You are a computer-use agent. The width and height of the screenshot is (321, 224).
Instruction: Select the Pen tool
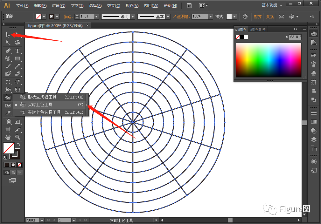click(8, 51)
